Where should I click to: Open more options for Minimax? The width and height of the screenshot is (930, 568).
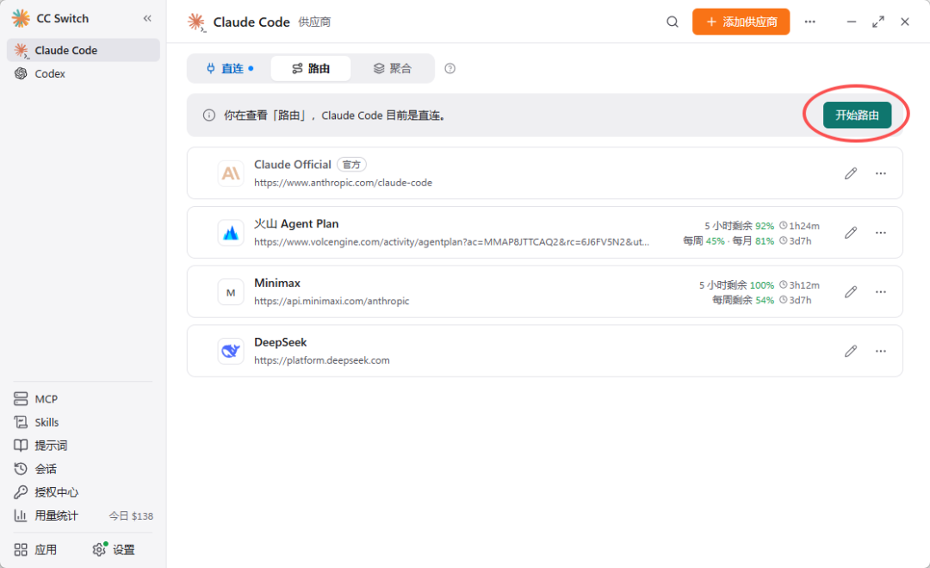[x=881, y=292]
